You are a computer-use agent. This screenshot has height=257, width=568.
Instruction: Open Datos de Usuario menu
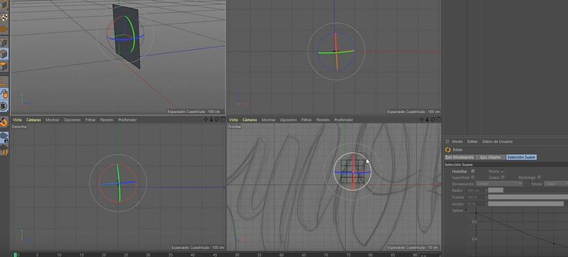497,142
